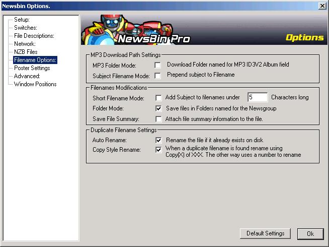
Task: Go to File Descriptions settings
Action: pos(34,36)
